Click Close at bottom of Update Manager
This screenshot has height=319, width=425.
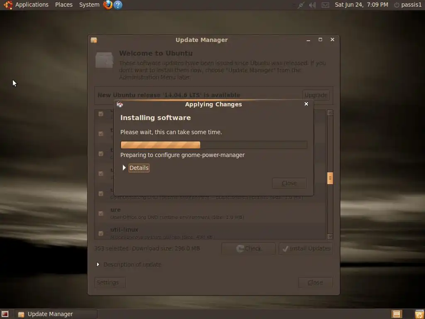tap(315, 282)
